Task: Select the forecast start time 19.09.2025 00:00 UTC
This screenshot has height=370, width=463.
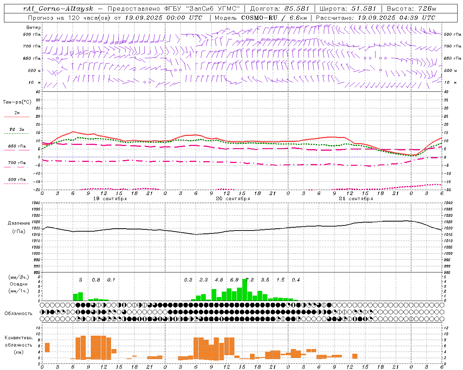Action: pos(164,17)
